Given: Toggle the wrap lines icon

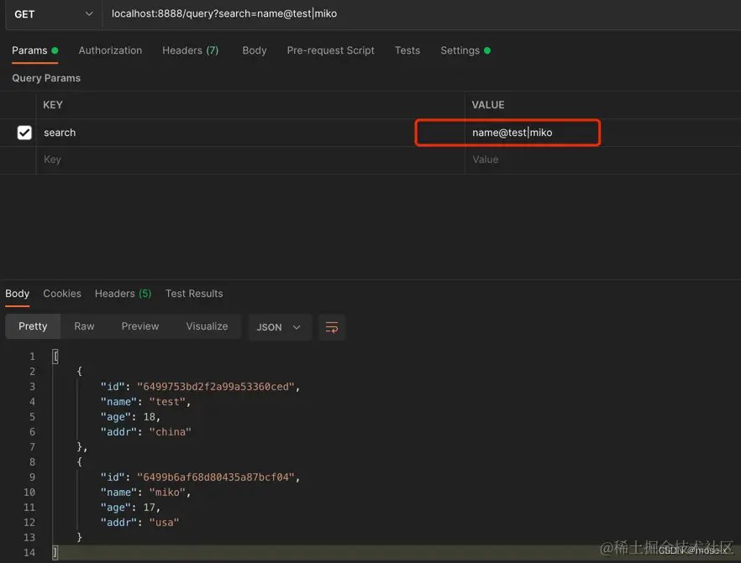Looking at the screenshot, I should (332, 327).
